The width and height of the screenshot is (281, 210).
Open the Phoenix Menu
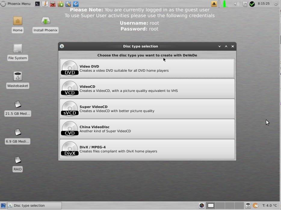tap(16, 4)
